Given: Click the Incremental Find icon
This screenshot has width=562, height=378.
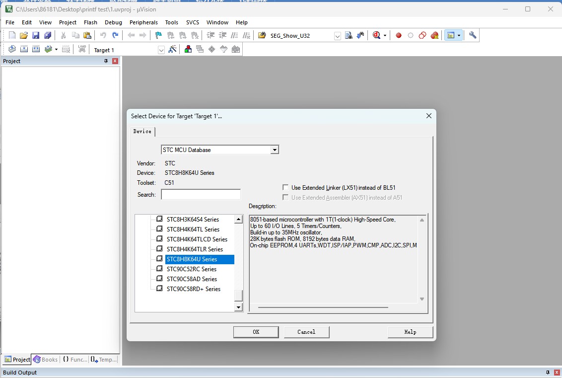Looking at the screenshot, I should [x=360, y=35].
